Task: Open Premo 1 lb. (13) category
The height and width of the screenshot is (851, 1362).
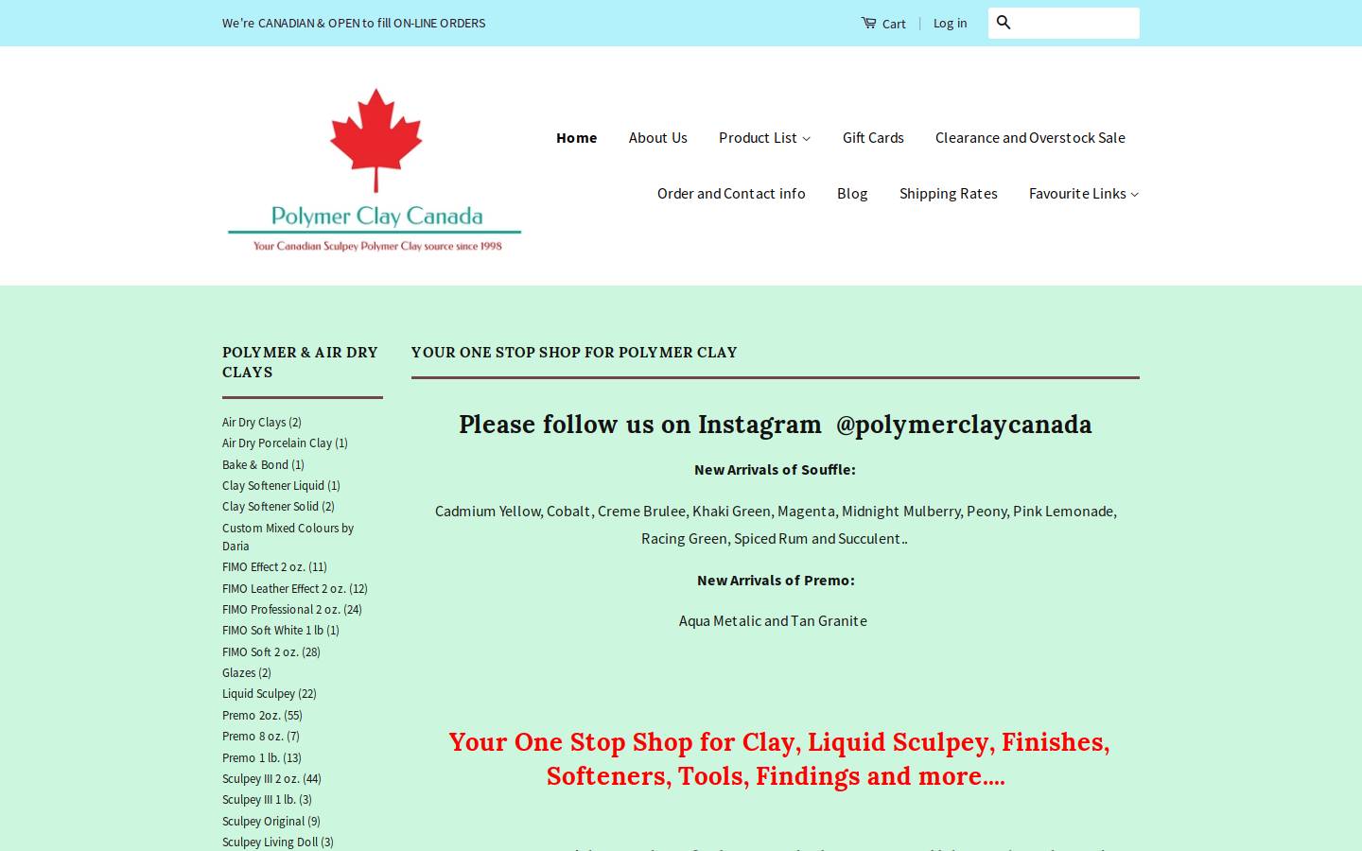Action: point(262,757)
